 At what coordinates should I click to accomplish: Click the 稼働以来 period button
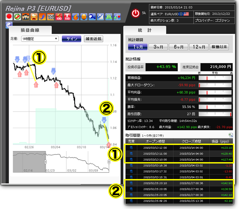219,47
